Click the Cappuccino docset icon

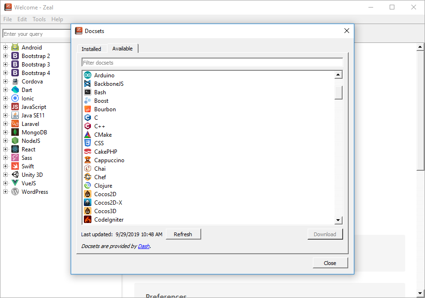coord(88,160)
